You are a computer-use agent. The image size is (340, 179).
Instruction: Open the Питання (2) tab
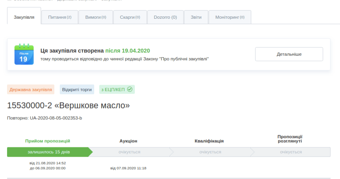coord(59,17)
